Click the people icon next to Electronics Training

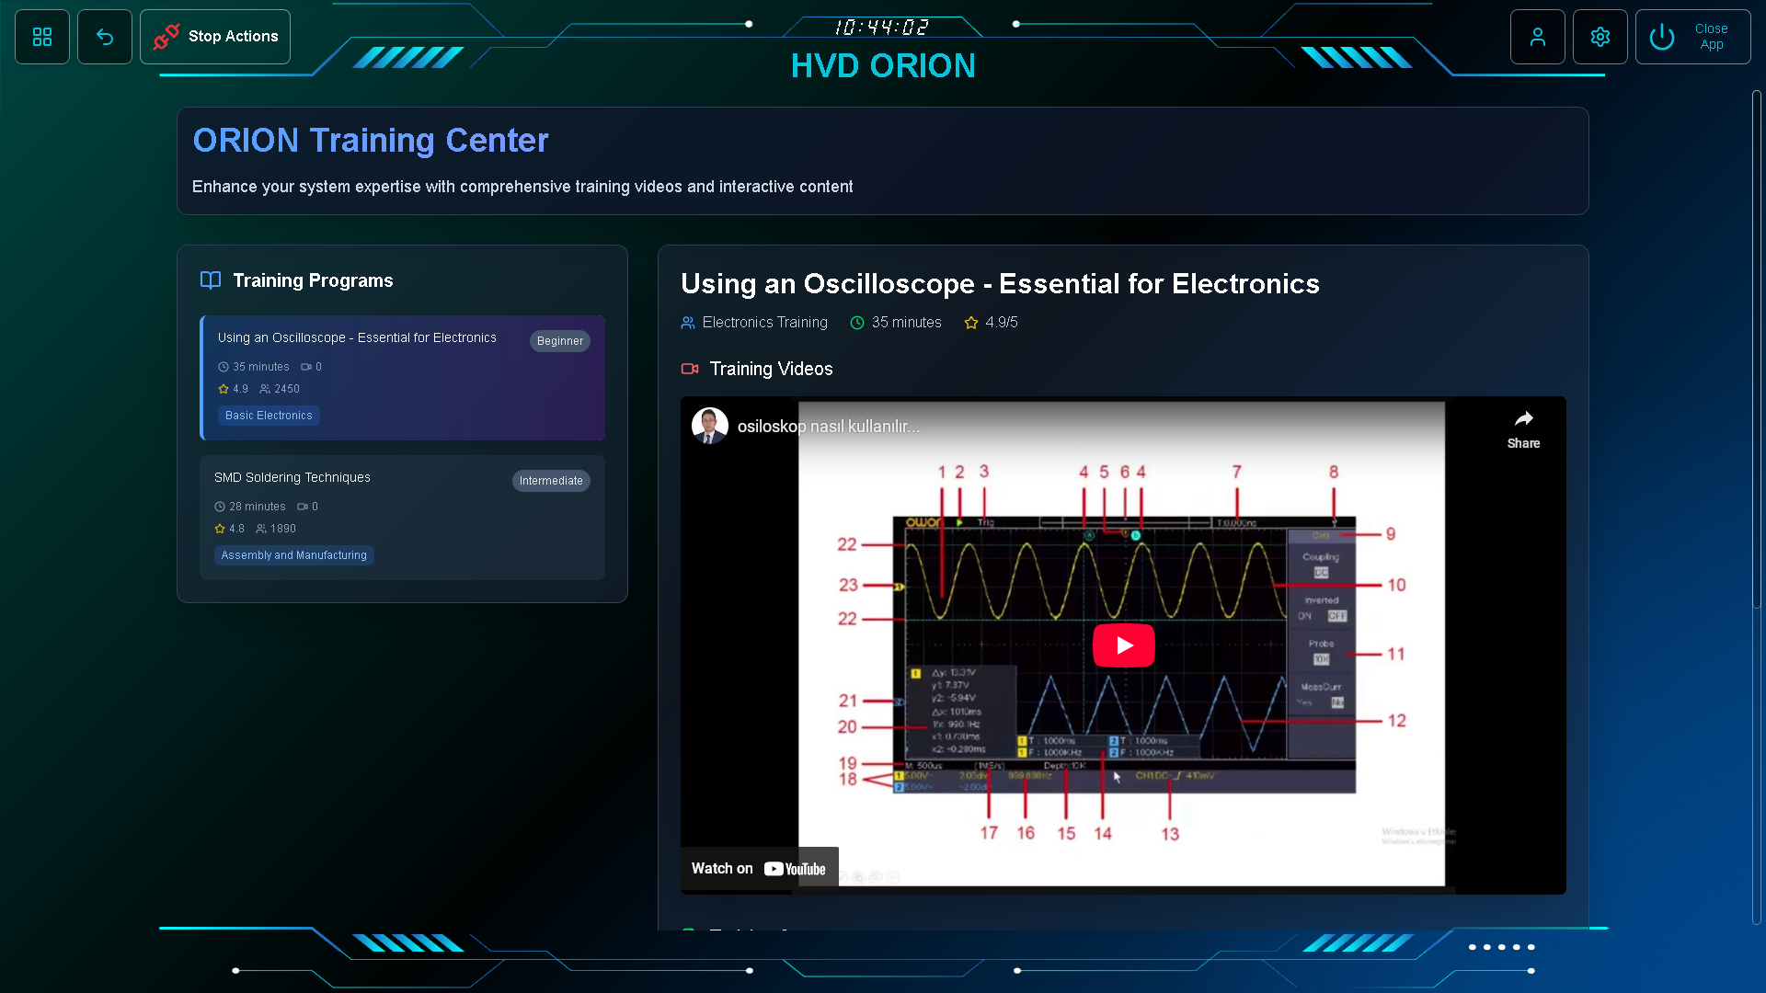(x=688, y=323)
